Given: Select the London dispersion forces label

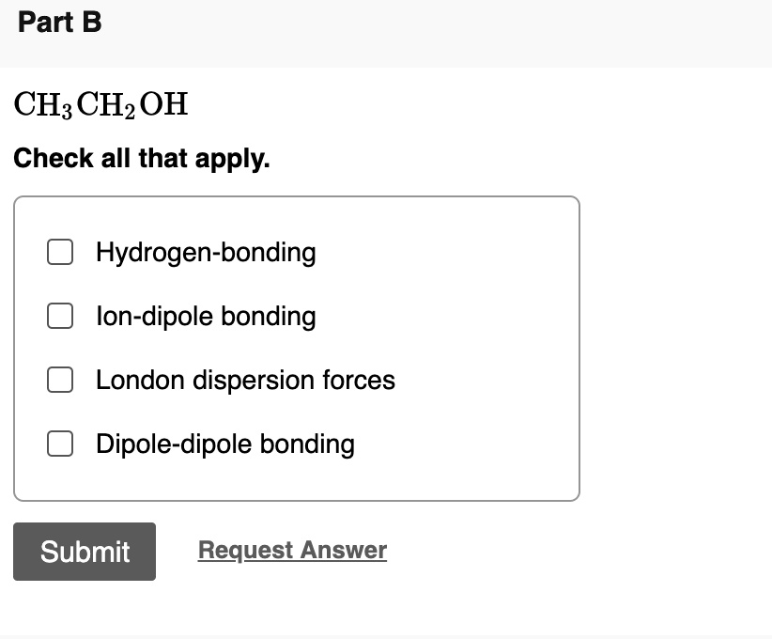Looking at the screenshot, I should pyautogui.click(x=245, y=380).
